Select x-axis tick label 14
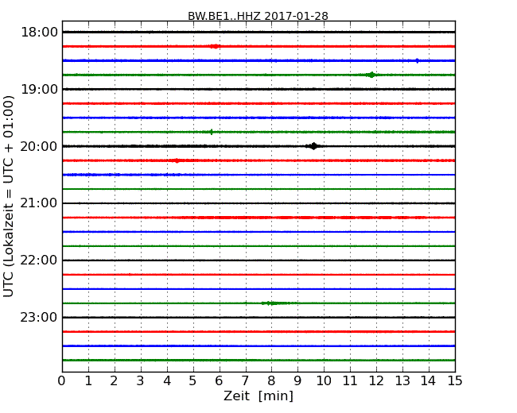The width and height of the screenshot is (517, 413). click(429, 380)
